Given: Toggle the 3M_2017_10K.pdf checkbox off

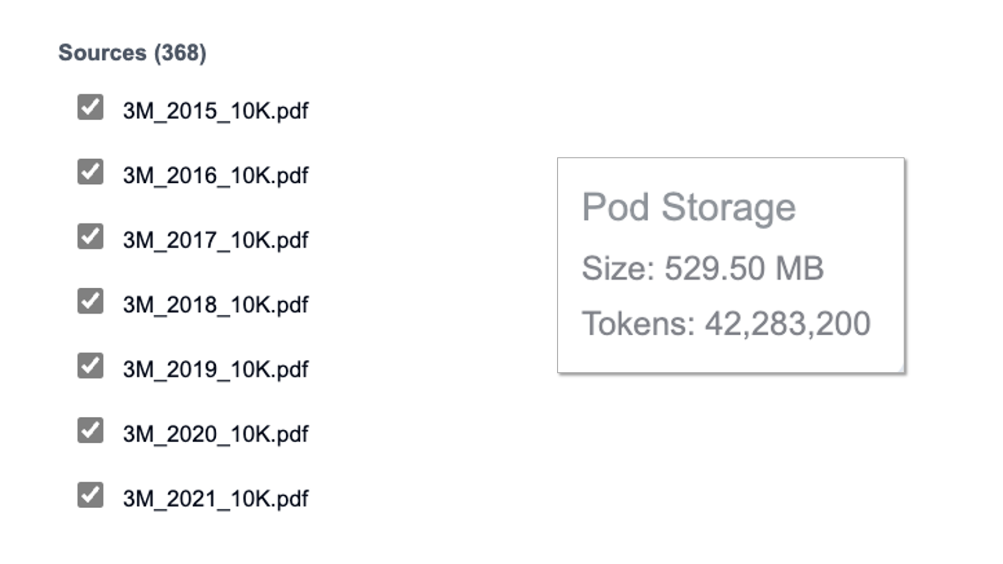Looking at the screenshot, I should coord(90,237).
